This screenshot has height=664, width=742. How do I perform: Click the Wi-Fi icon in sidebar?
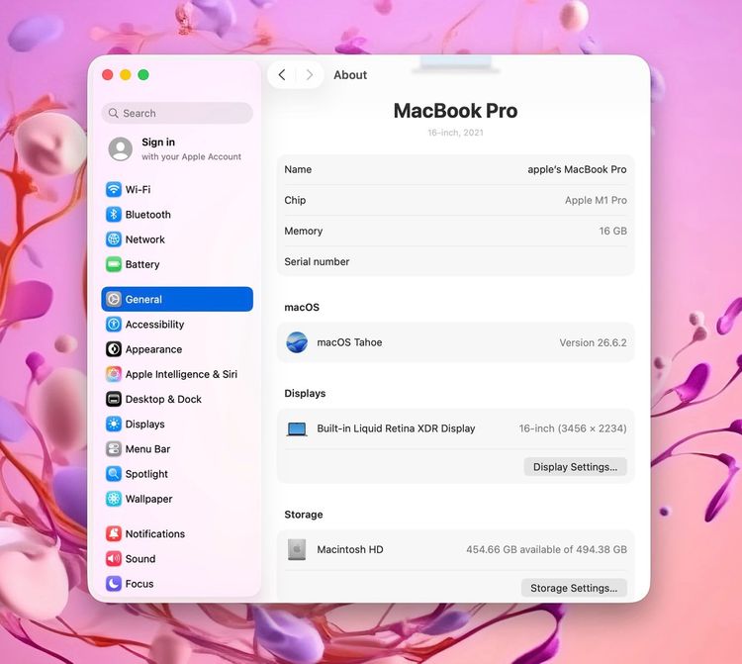[114, 189]
